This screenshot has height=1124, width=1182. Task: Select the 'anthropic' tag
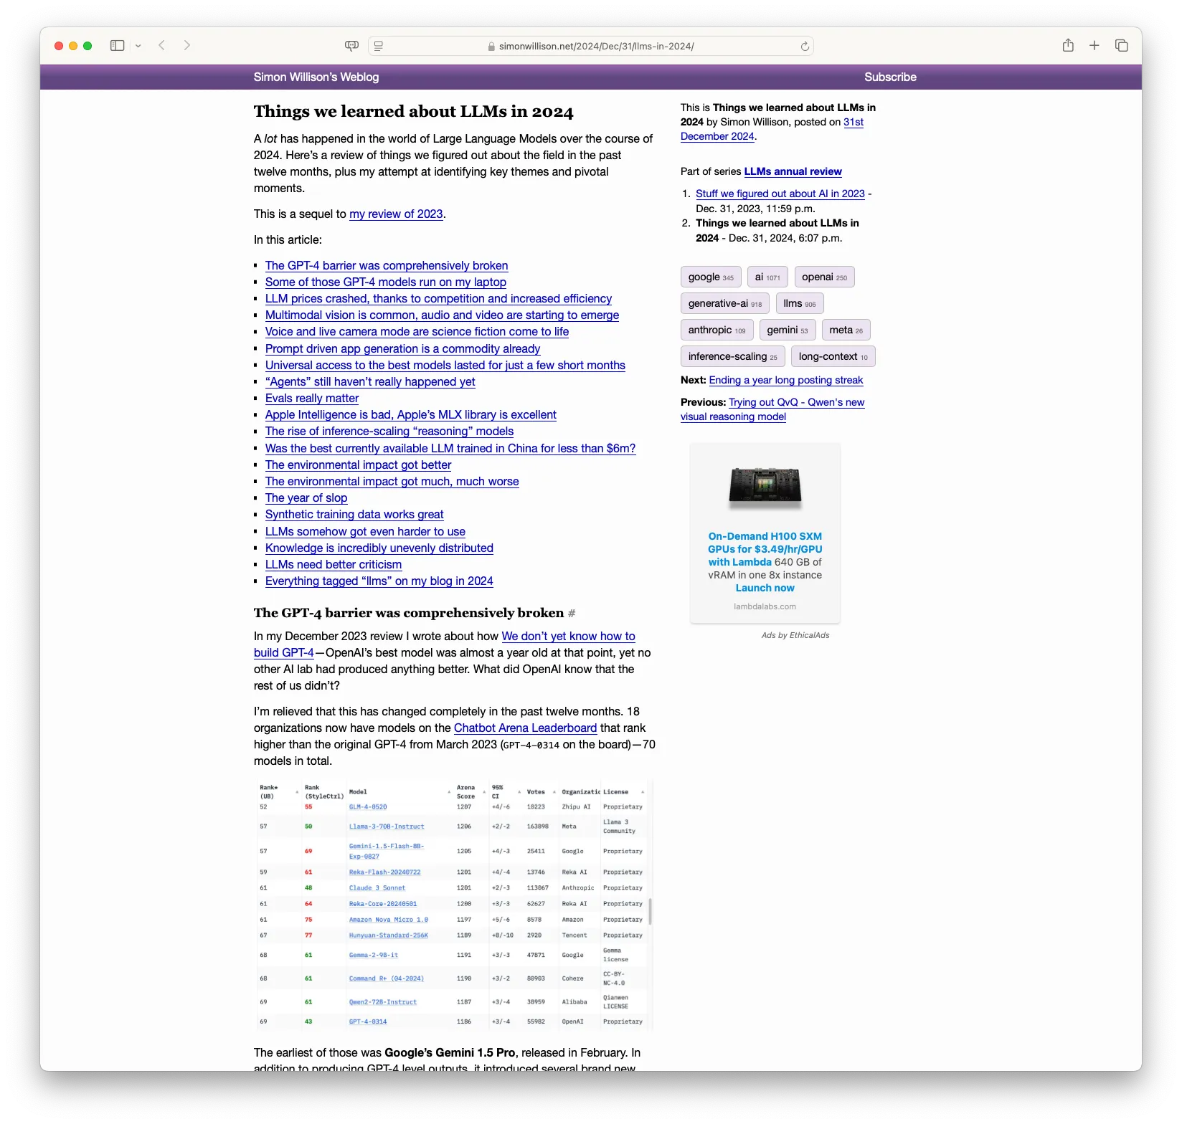(x=717, y=330)
